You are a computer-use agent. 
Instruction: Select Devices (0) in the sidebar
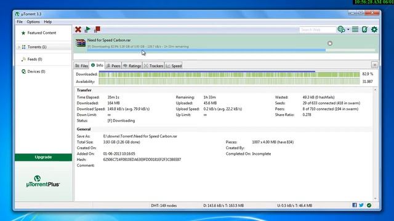36,71
